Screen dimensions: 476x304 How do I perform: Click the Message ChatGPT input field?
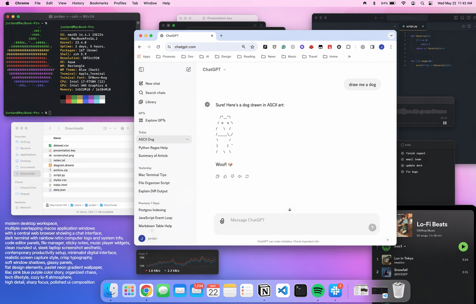297,220
